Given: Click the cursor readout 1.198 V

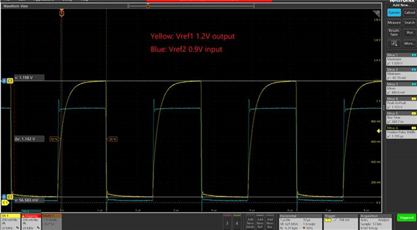Looking at the screenshot, I should pyautogui.click(x=29, y=77).
